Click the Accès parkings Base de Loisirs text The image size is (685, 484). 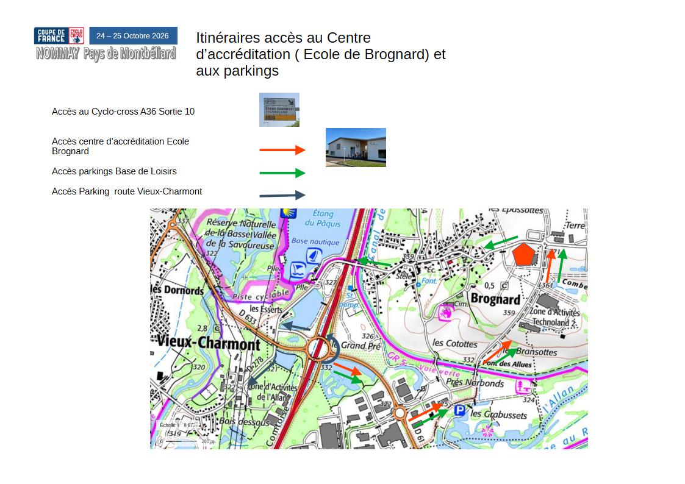114,171
